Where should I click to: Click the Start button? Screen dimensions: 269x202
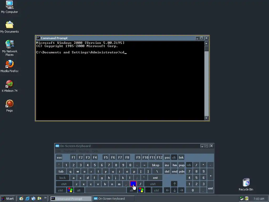pyautogui.click(x=8, y=199)
